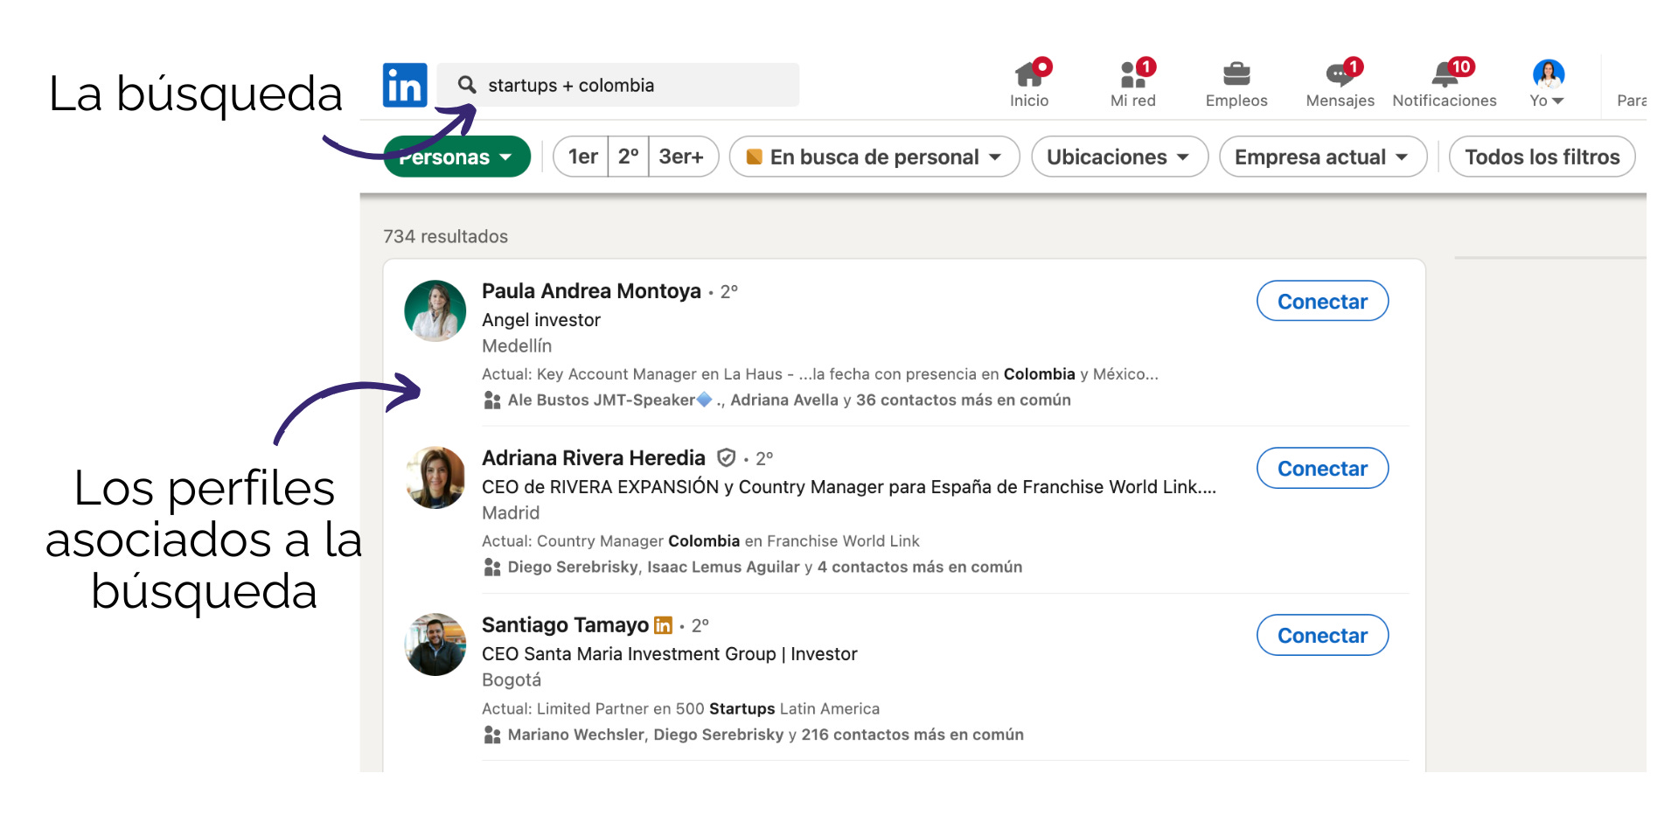Open Paula Andrea Montoya's profile name link
This screenshot has width=1678, height=815.
[591, 291]
